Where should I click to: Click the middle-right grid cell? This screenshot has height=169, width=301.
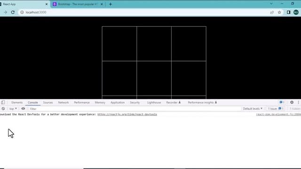[x=189, y=78]
